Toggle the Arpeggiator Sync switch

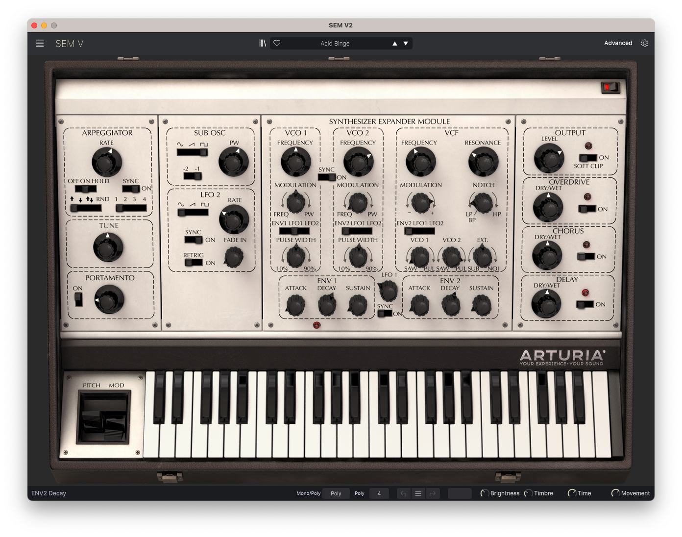pyautogui.click(x=131, y=189)
